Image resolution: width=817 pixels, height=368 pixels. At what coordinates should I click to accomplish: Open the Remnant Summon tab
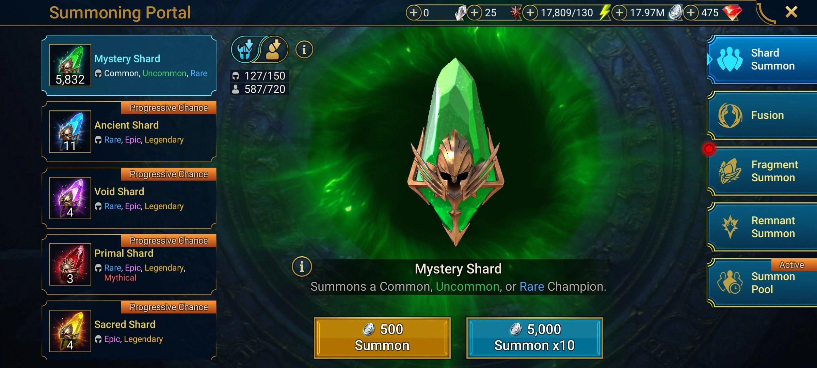[x=762, y=227]
